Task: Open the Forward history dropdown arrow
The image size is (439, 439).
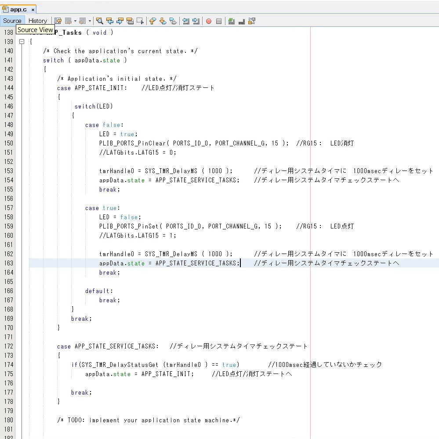Action: point(90,21)
